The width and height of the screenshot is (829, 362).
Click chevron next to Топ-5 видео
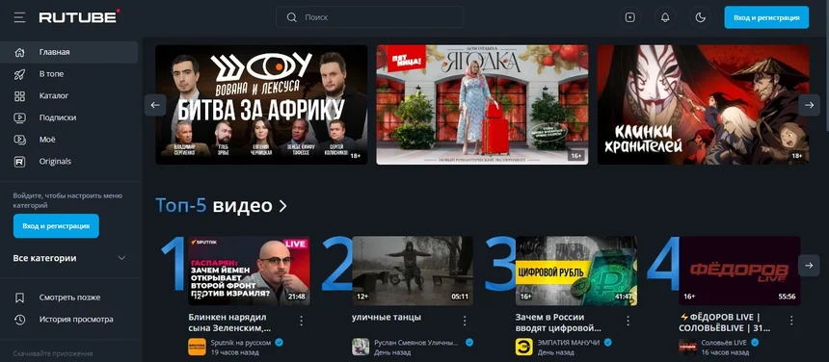coord(282,206)
